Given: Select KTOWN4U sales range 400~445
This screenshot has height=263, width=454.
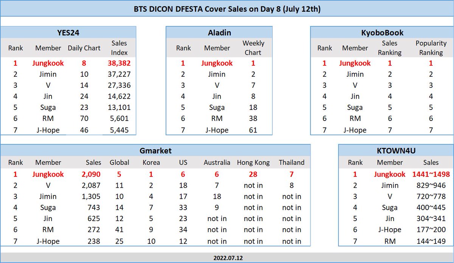Looking at the screenshot, I should [431, 207].
